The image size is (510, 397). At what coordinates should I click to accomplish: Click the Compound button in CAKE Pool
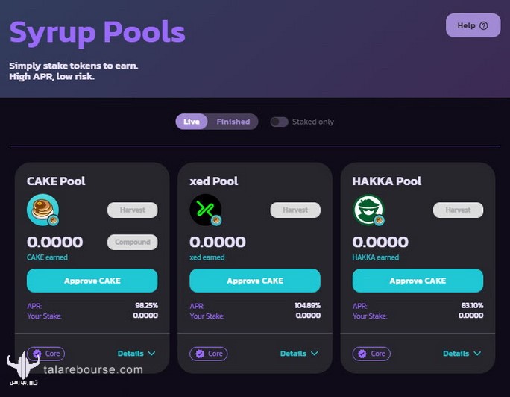click(133, 242)
